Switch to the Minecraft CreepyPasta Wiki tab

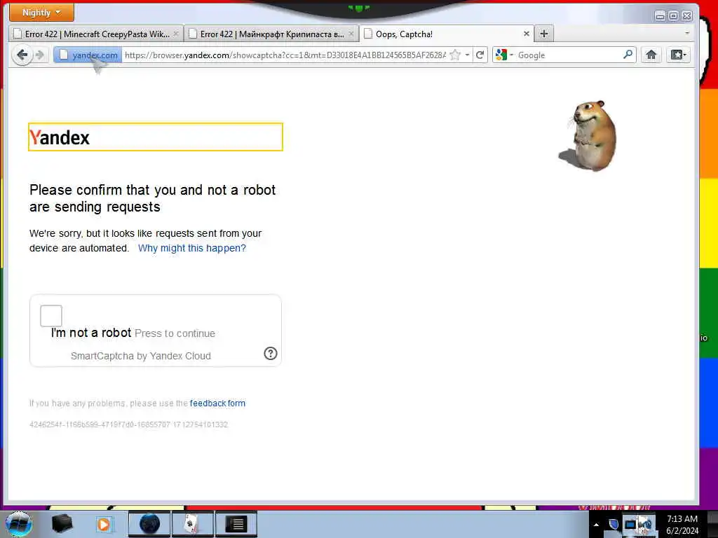click(96, 34)
